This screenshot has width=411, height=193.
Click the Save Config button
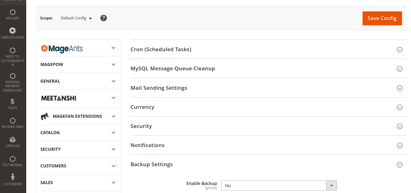pos(382,18)
